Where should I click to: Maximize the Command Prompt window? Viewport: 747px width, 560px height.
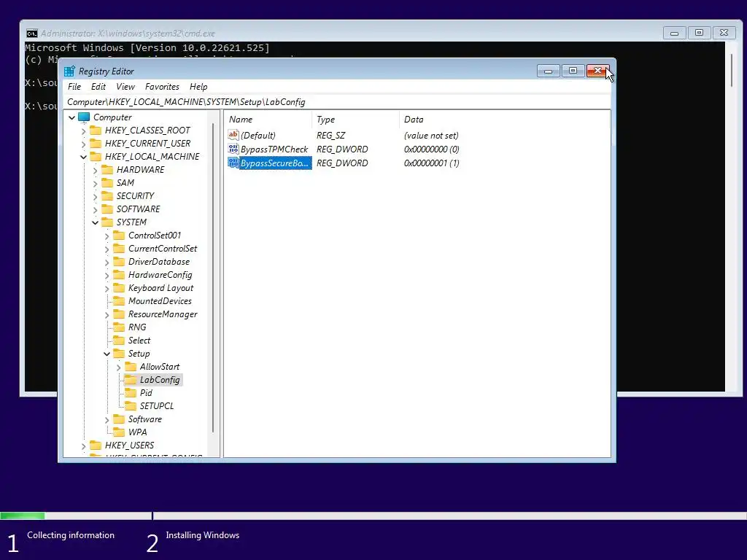click(699, 33)
